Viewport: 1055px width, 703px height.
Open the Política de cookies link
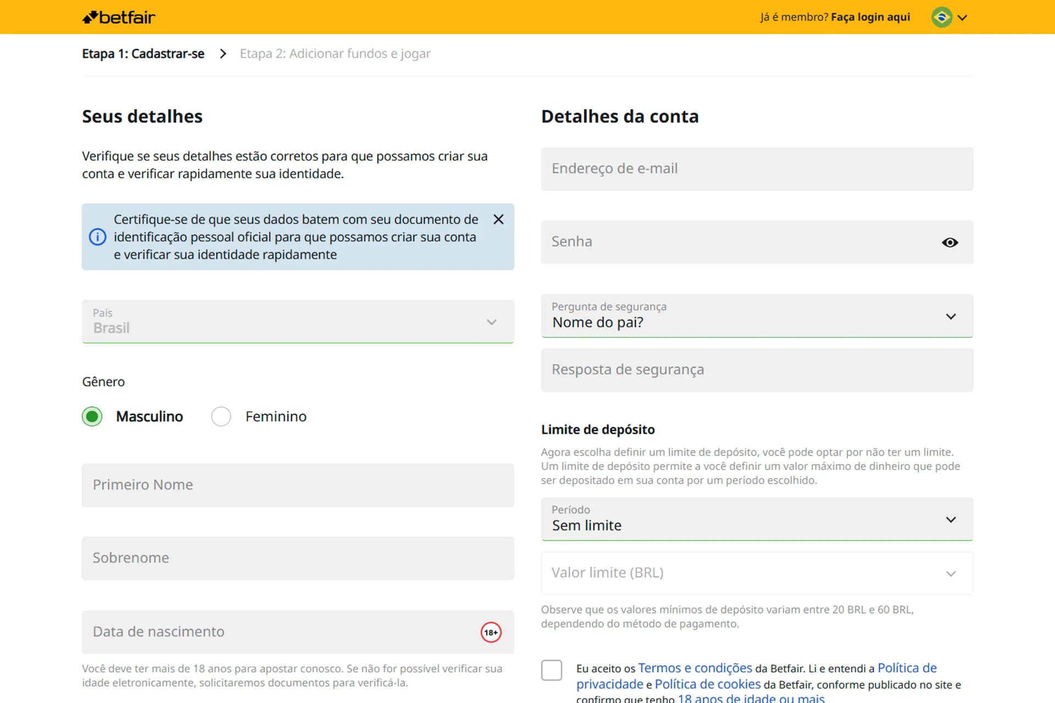(x=708, y=684)
